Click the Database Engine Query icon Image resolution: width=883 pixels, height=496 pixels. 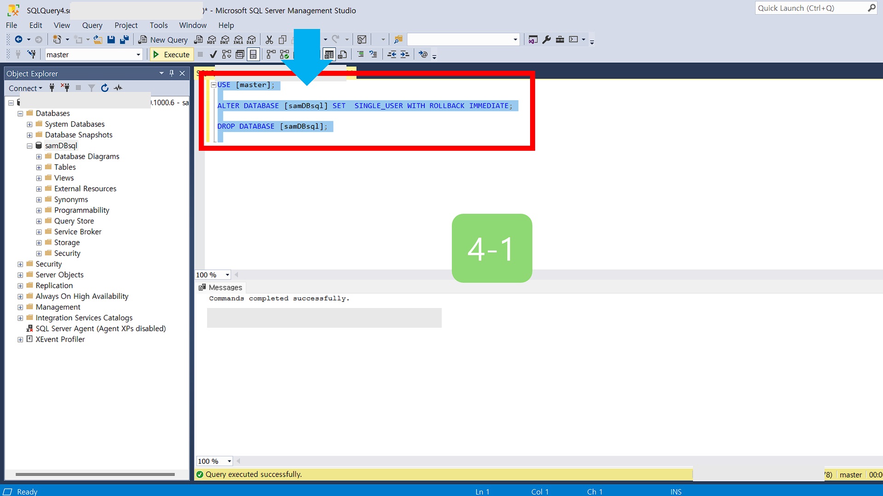(198, 40)
